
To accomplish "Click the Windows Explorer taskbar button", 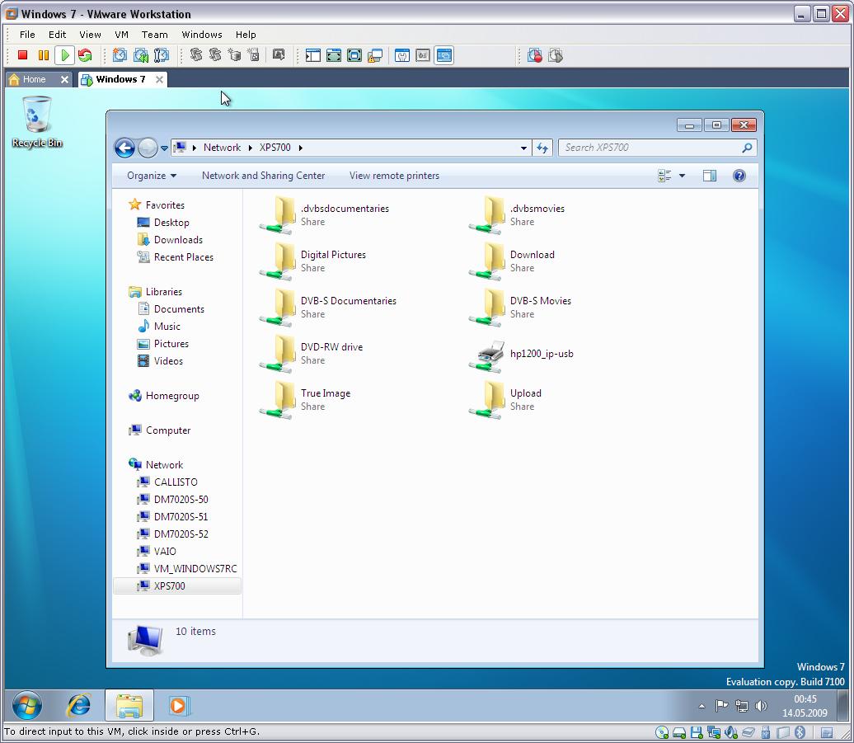I will tap(129, 706).
